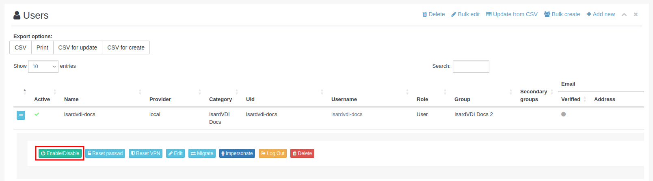653x181 pixels.
Task: Open Bulk edit for users
Action: pos(465,14)
